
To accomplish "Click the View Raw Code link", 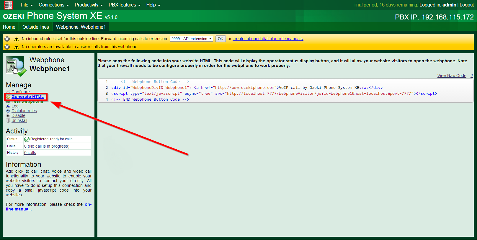I will (x=452, y=76).
